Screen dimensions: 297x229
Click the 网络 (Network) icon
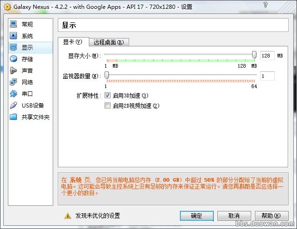[13, 82]
